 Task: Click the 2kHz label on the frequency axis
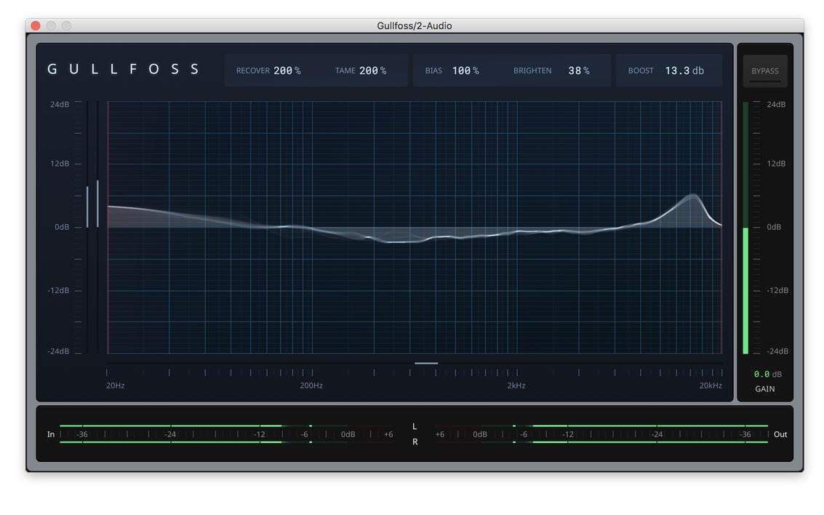516,386
